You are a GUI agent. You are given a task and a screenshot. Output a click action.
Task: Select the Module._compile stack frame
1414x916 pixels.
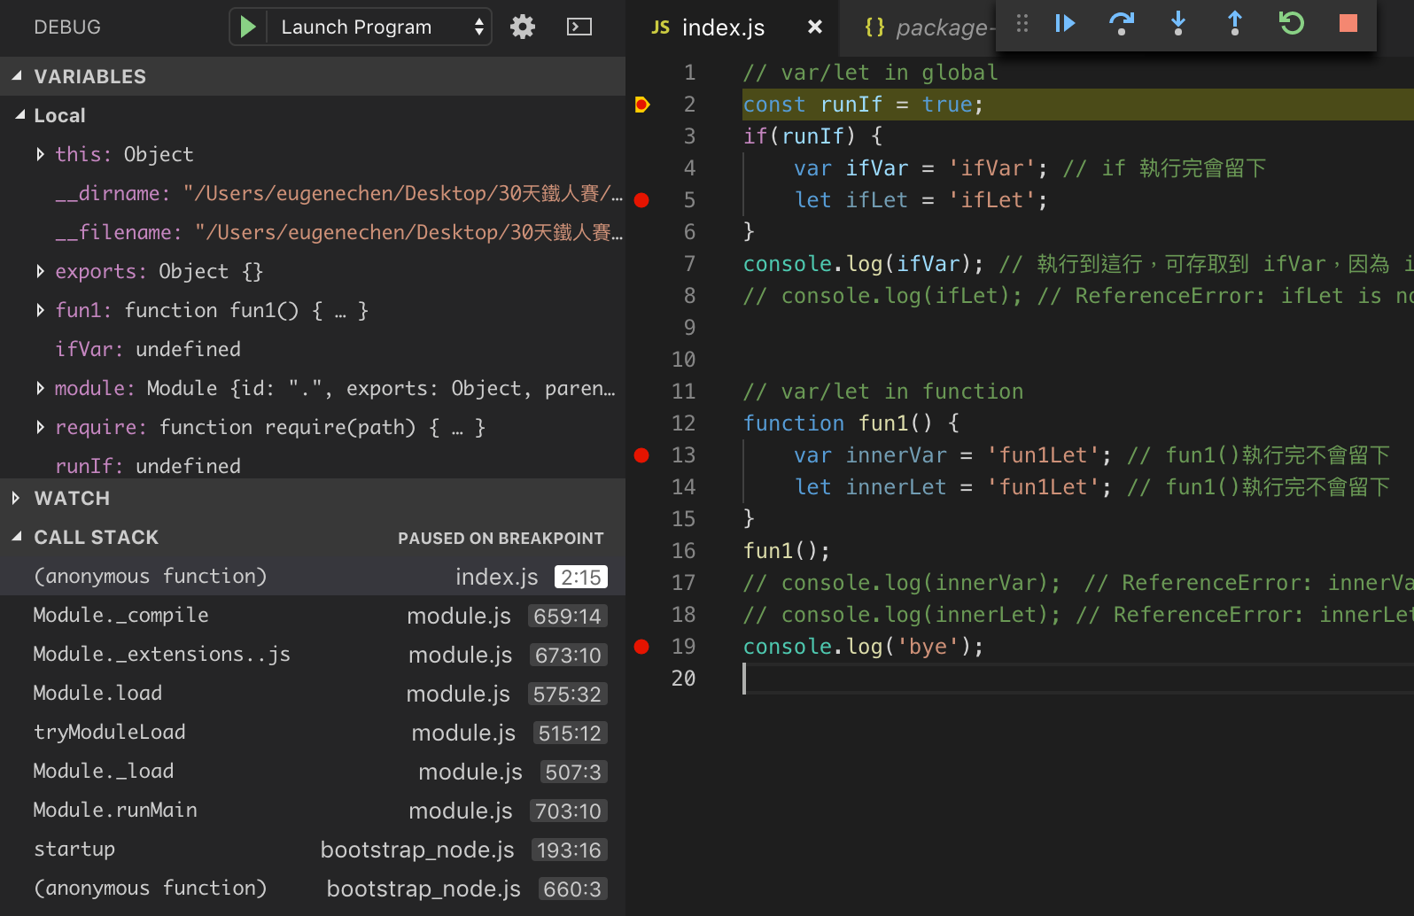(120, 616)
